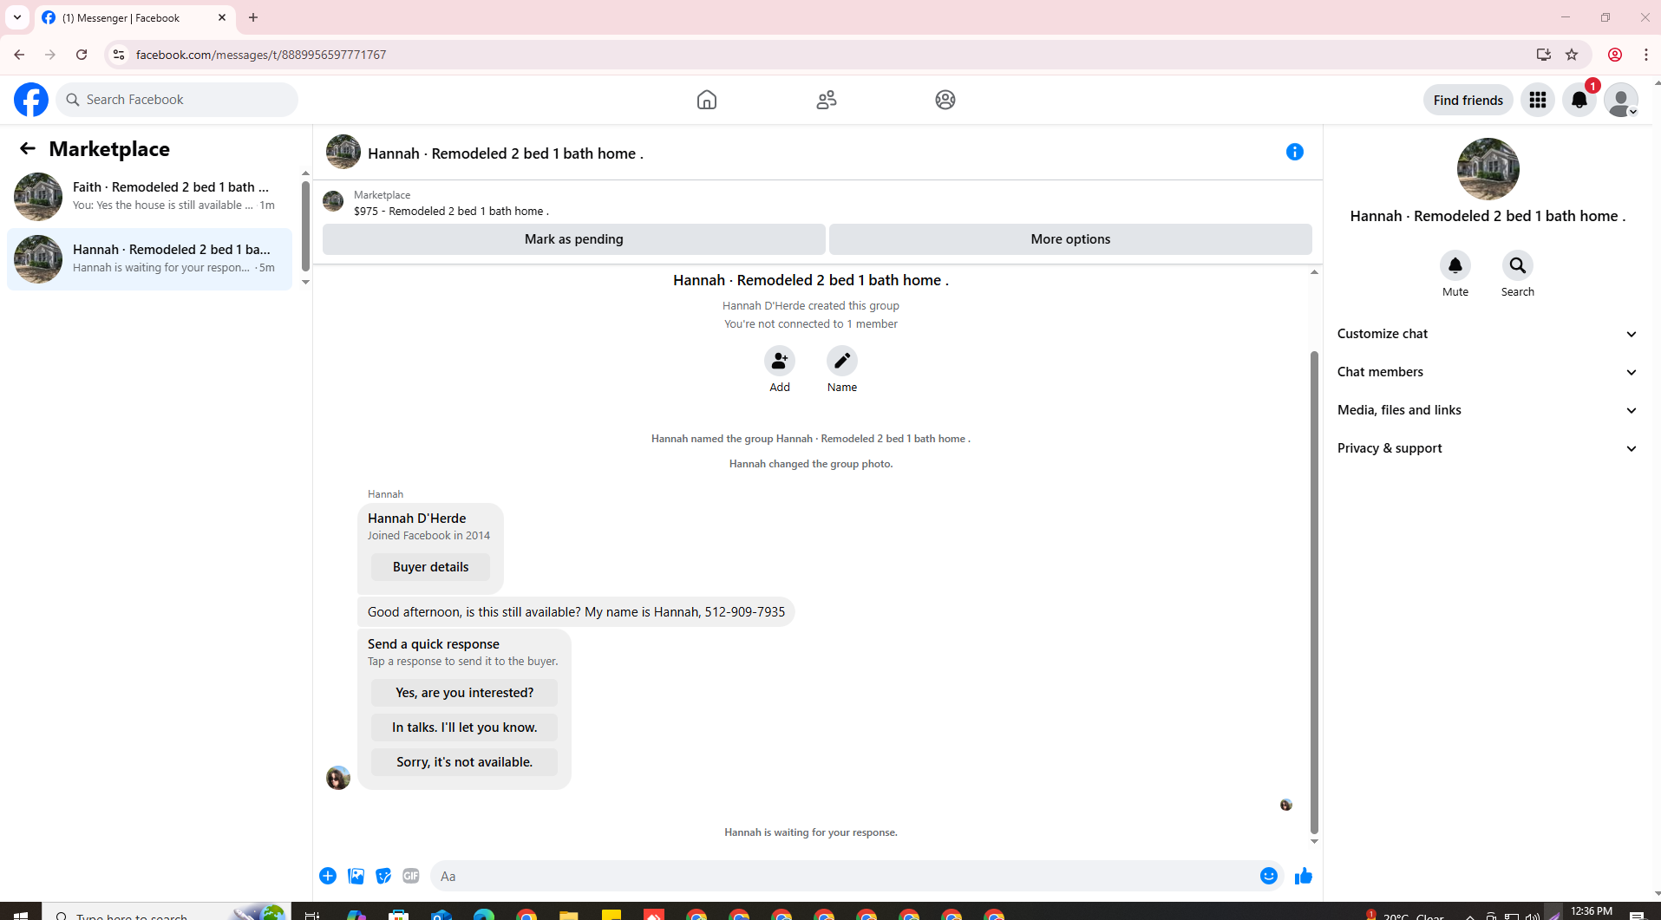
Task: Open the conversation header group photo
Action: [343, 152]
